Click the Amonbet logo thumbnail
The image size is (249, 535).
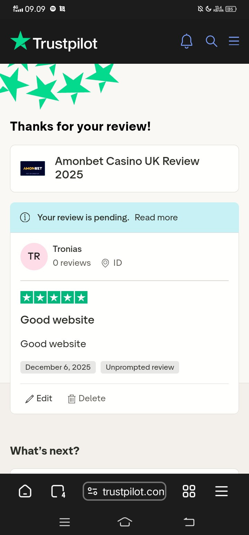click(x=33, y=168)
